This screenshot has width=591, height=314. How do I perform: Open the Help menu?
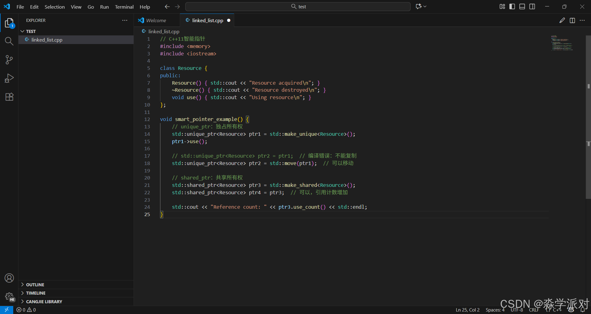(x=145, y=7)
